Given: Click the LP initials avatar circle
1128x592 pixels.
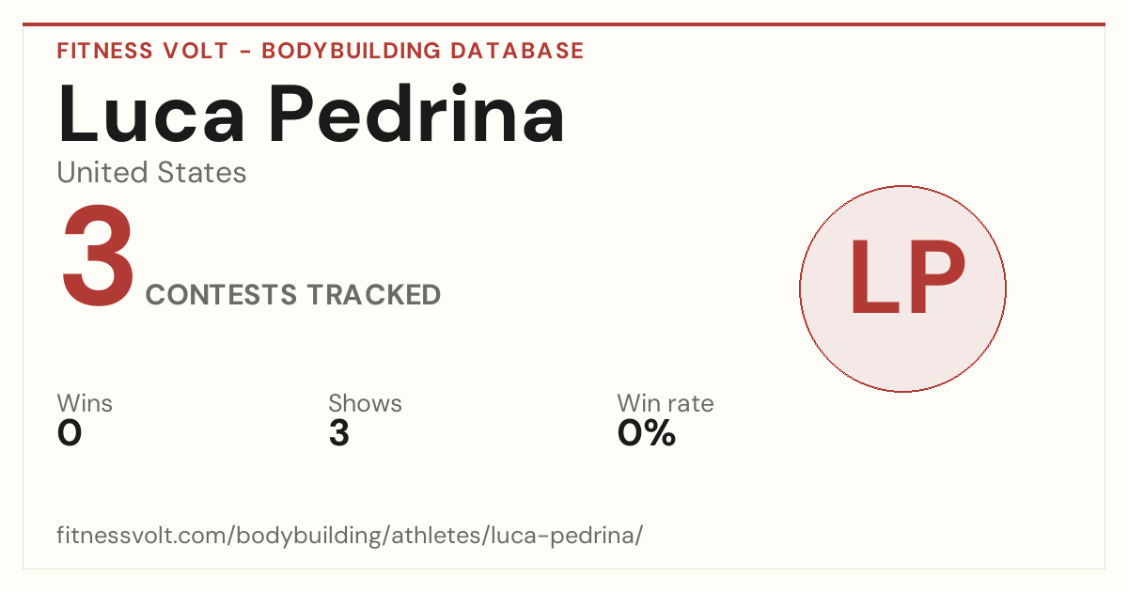Looking at the screenshot, I should click(902, 288).
